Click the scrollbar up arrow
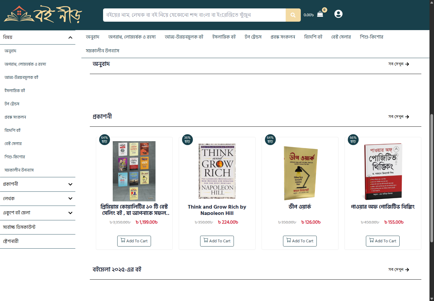The height and width of the screenshot is (301, 434). tap(432, 2)
